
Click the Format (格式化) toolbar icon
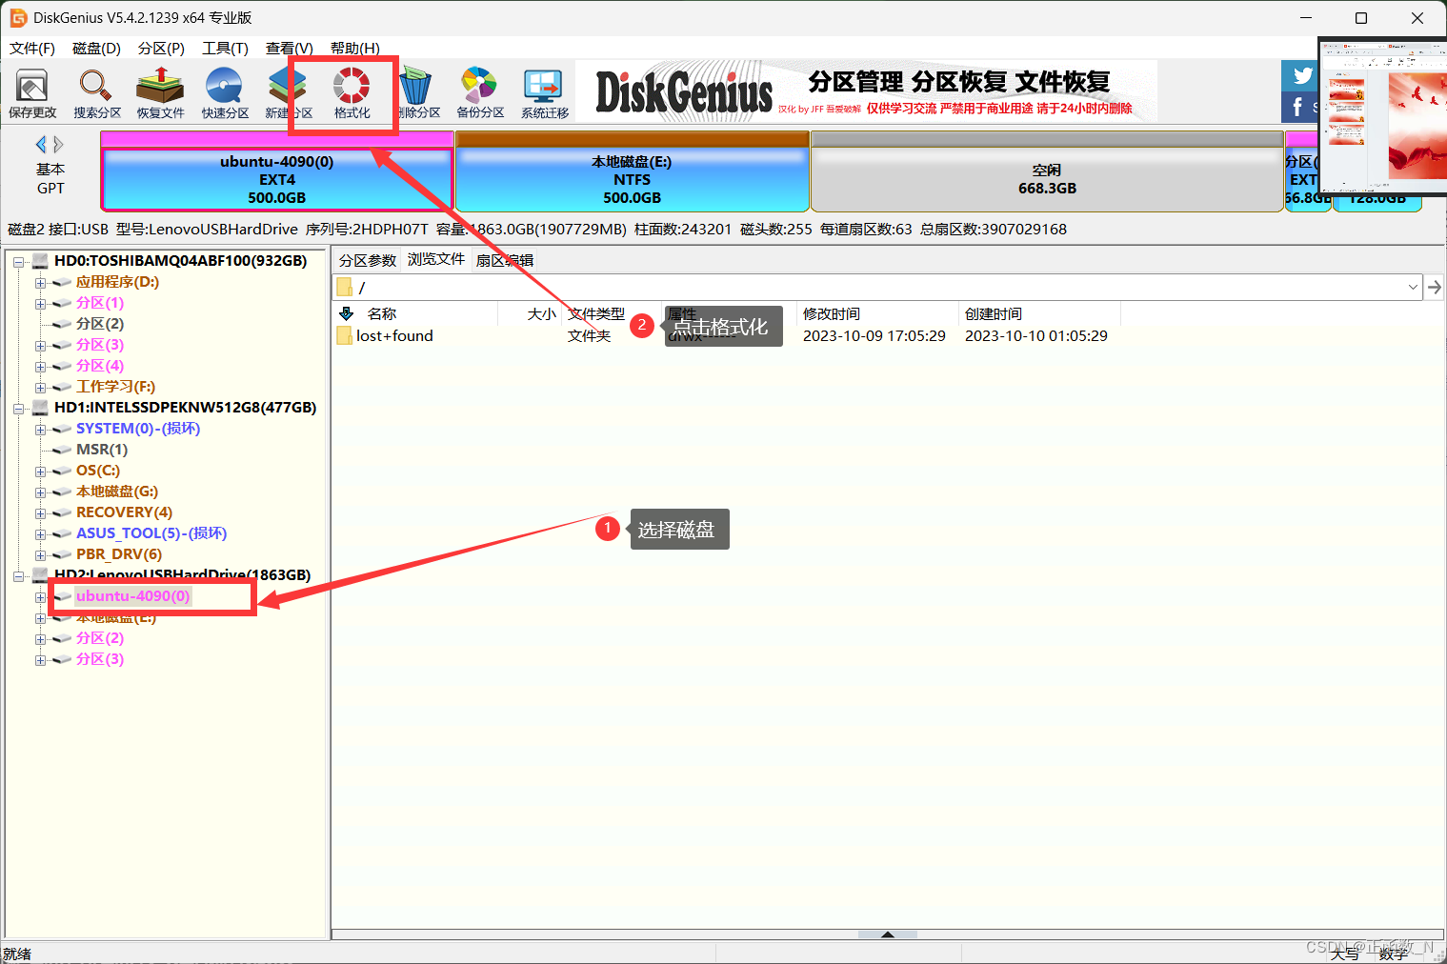[352, 93]
